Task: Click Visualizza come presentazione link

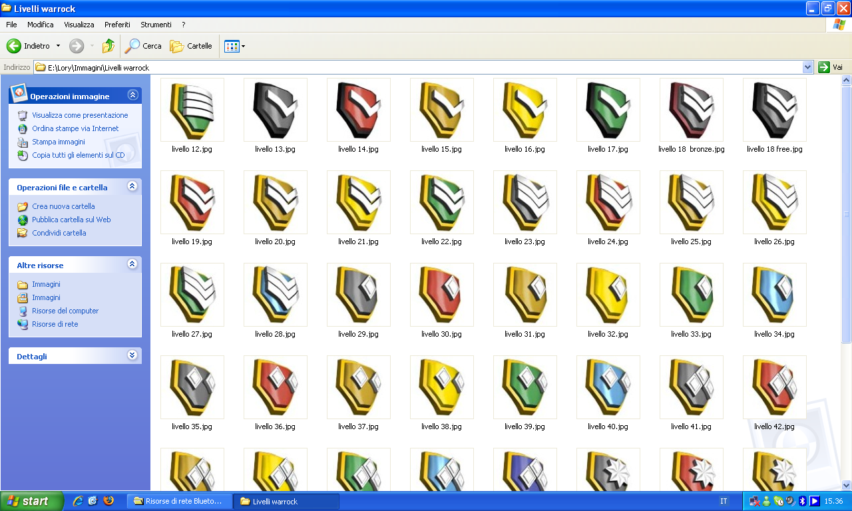Action: [80, 115]
